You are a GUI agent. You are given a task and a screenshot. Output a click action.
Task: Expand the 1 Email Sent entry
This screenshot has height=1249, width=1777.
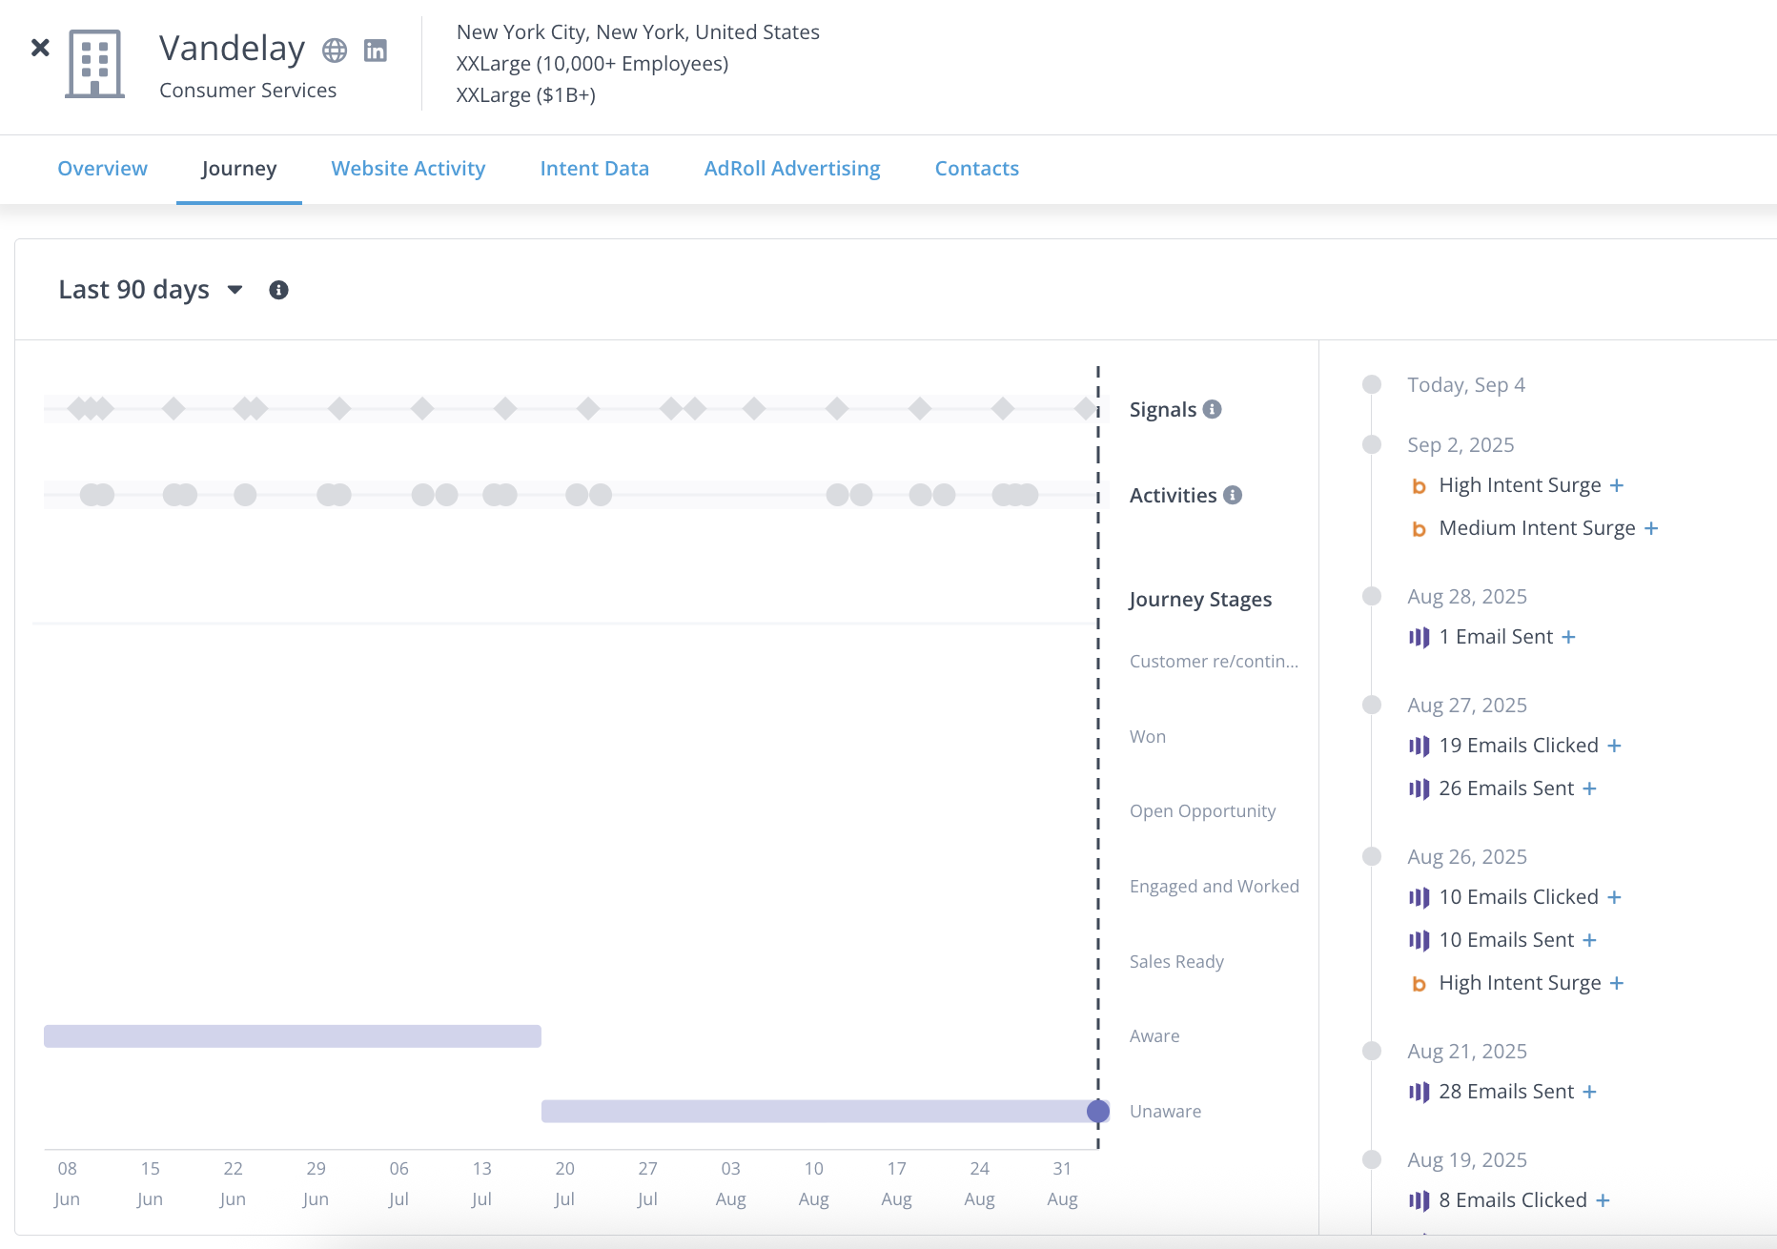pyautogui.click(x=1569, y=637)
